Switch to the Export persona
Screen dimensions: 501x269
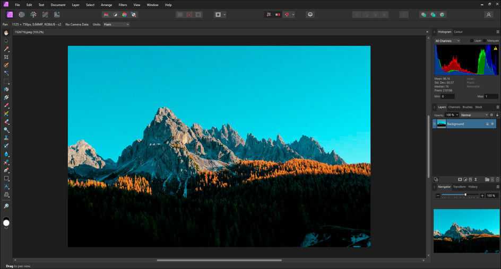click(57, 15)
